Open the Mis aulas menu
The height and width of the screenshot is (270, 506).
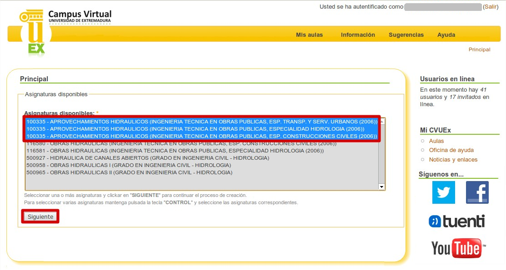click(x=309, y=35)
